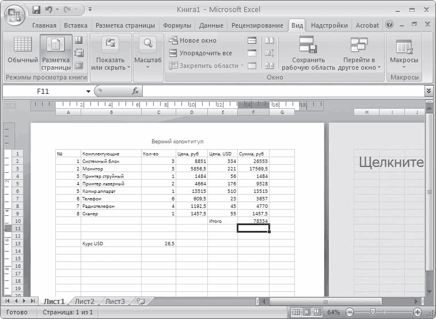Image resolution: width=436 pixels, height=319 pixels.
Task: Open the Acrobat ribbon tab
Action: [367, 25]
